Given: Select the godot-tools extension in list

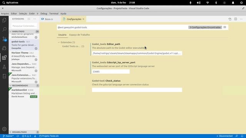Looking at the screenshot, I should [24, 45].
